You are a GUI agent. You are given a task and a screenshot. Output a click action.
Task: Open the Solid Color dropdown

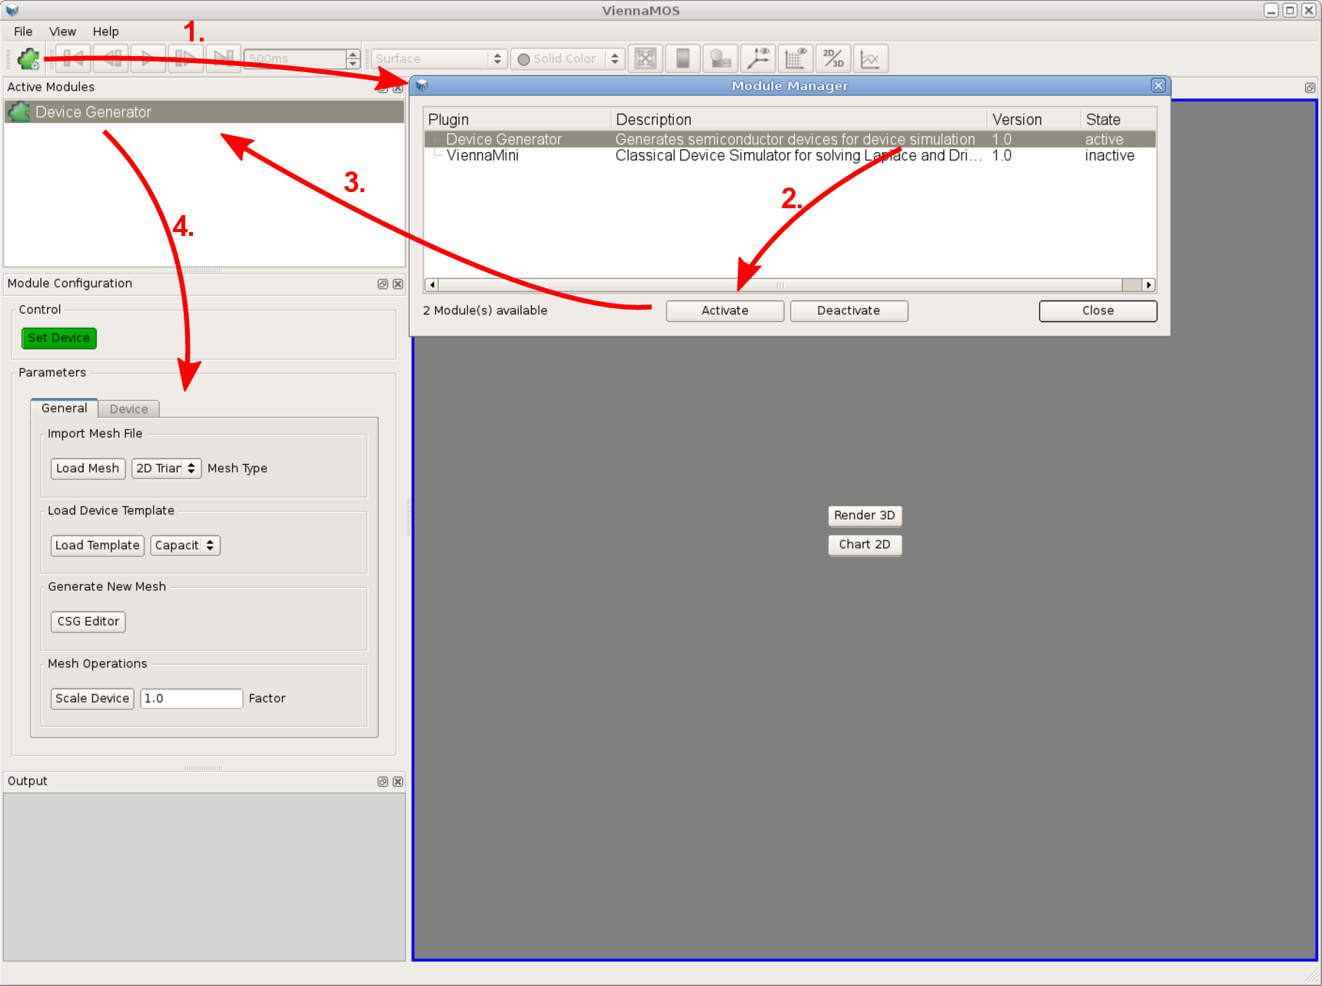pyautogui.click(x=567, y=59)
